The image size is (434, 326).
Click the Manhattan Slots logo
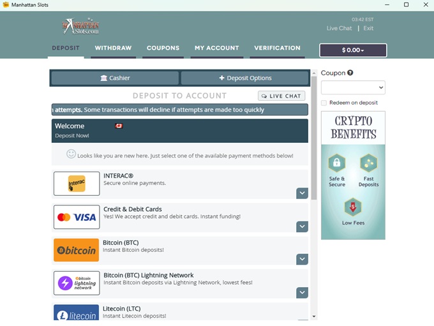pos(80,27)
